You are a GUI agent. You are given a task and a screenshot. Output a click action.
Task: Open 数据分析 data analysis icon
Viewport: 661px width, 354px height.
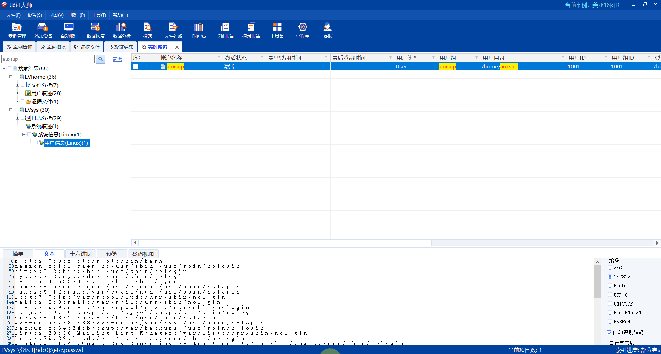point(122,30)
